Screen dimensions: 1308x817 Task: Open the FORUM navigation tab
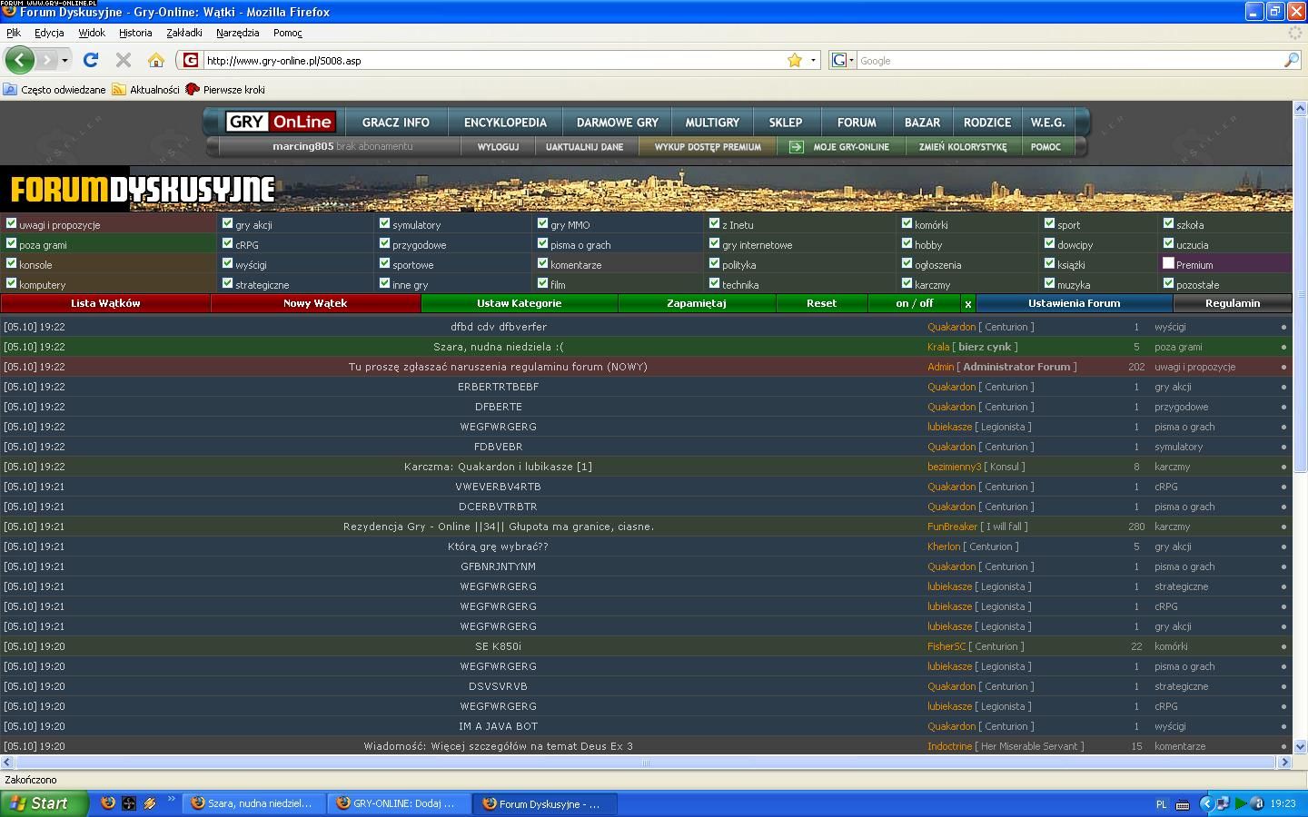click(857, 123)
